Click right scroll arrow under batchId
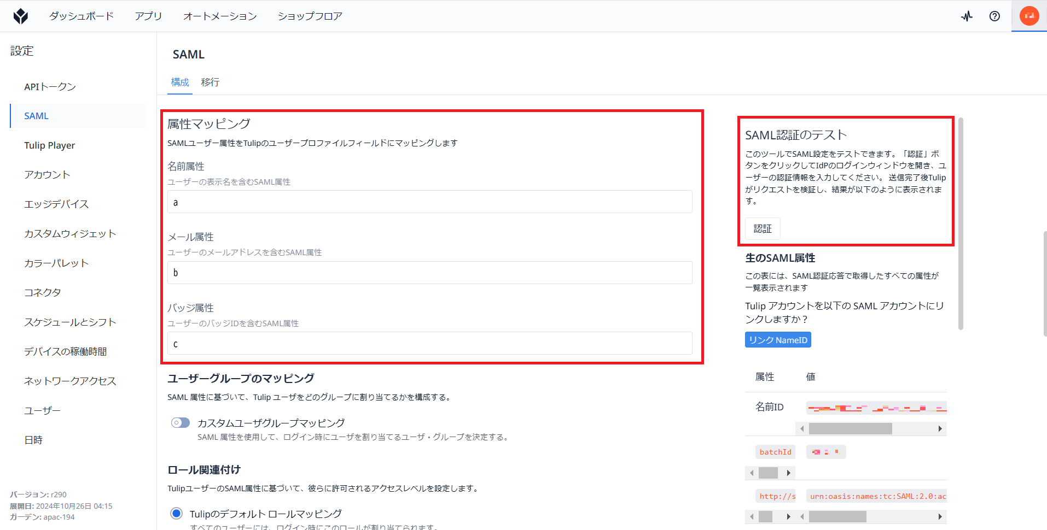Image resolution: width=1047 pixels, height=530 pixels. (788, 473)
